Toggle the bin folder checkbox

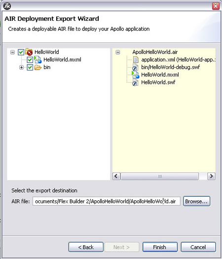click(x=30, y=67)
